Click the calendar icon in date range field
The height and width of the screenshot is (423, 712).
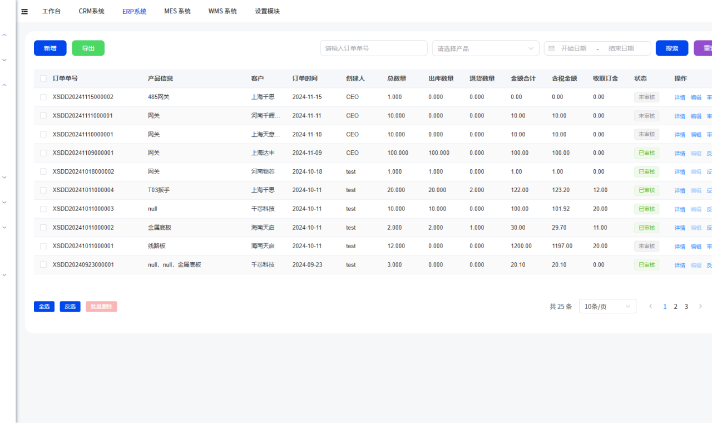tap(551, 48)
